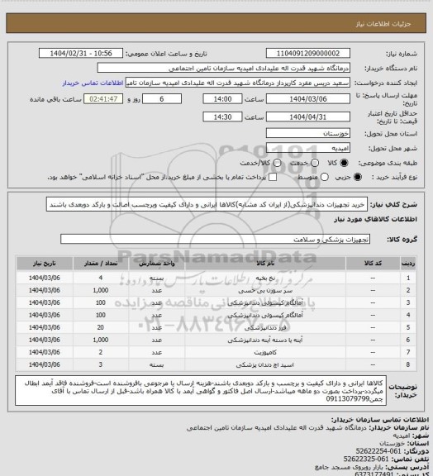Click the کد کالا column header
The height and width of the screenshot is (476, 433).
[x=373, y=264]
